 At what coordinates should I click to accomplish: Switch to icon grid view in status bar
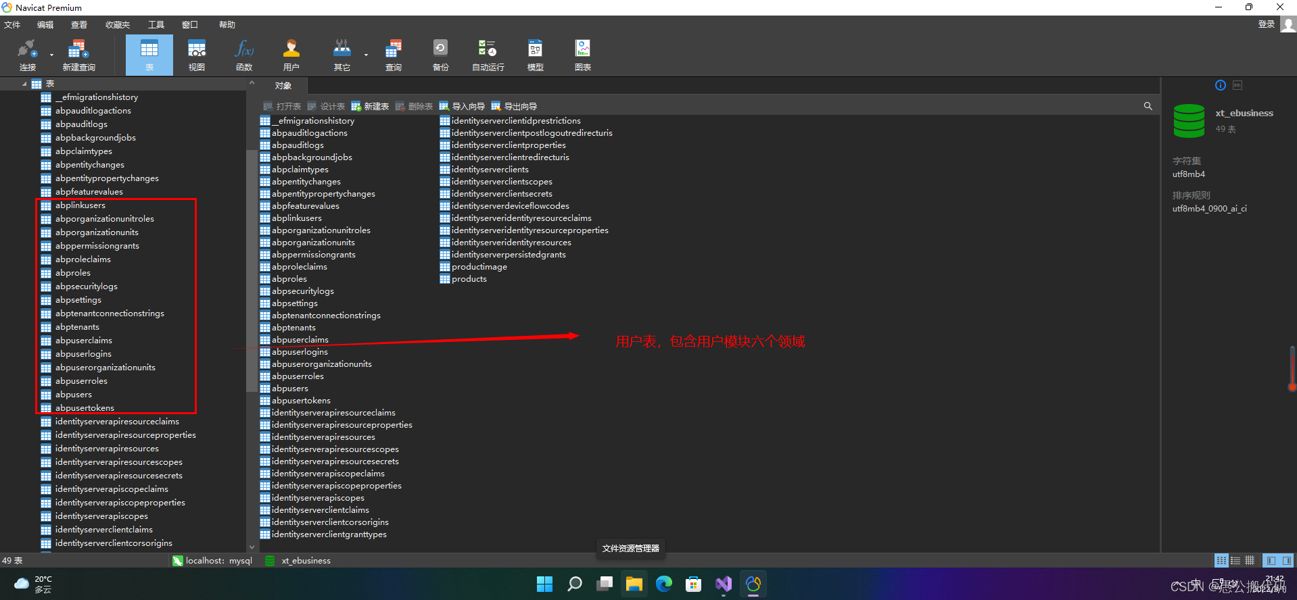tap(1221, 560)
